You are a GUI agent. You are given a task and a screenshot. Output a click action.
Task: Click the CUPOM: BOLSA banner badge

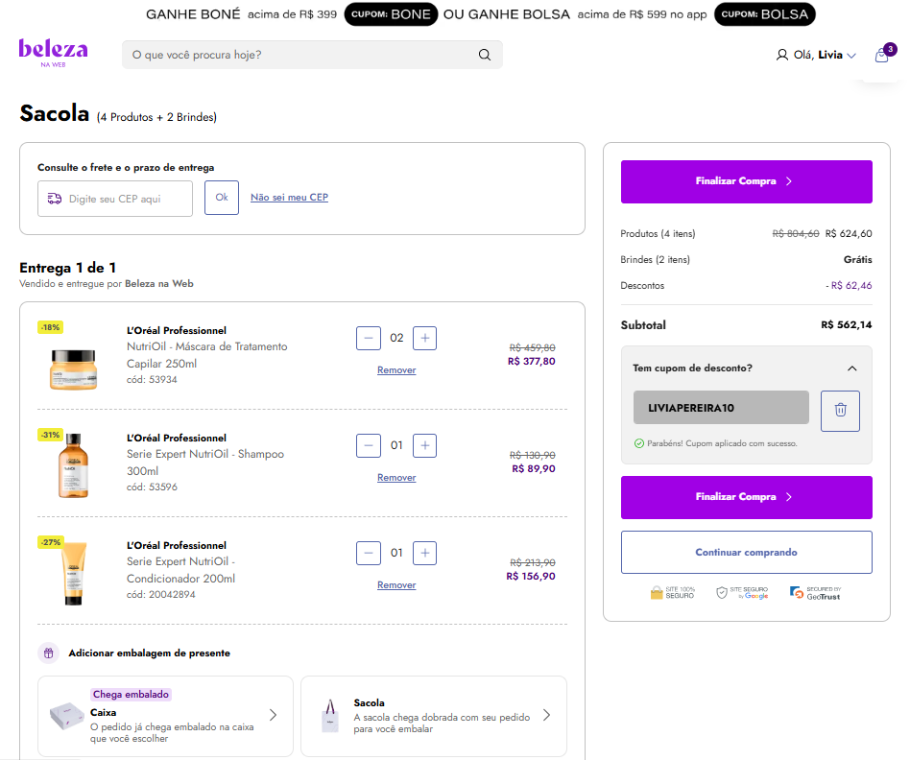(764, 14)
